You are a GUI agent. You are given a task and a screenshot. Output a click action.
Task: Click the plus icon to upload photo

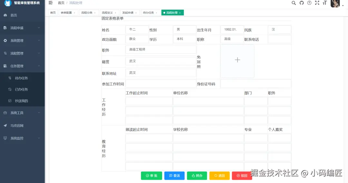coord(237,60)
